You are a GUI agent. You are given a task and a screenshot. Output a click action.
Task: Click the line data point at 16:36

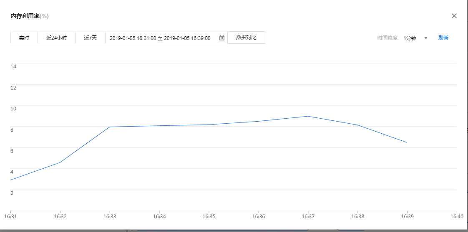(259, 121)
